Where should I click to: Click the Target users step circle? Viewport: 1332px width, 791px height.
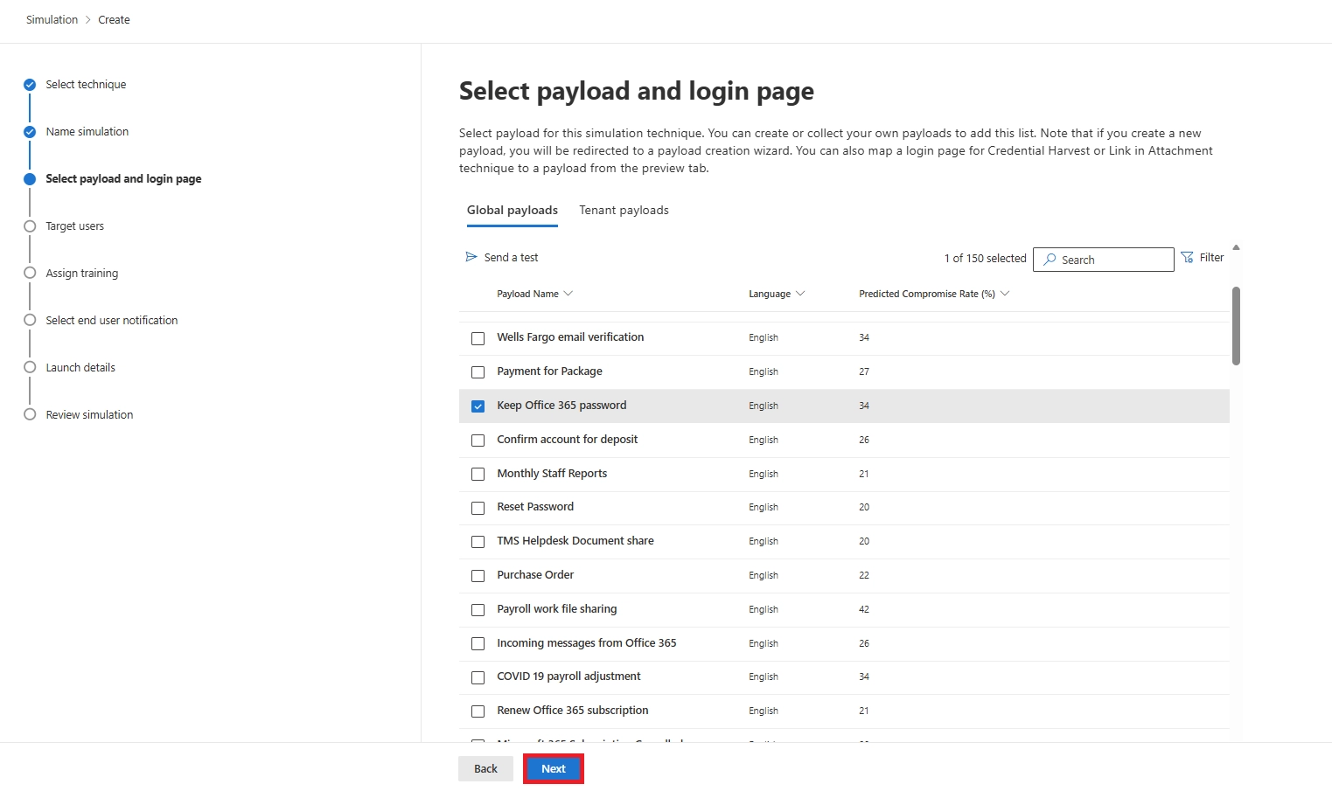(x=29, y=226)
